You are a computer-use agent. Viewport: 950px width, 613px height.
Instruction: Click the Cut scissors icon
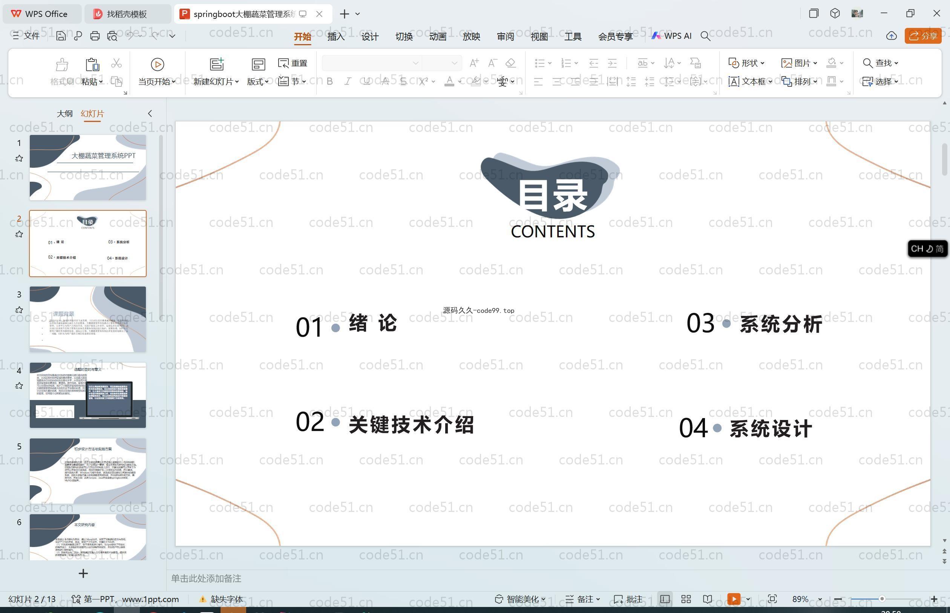point(116,63)
